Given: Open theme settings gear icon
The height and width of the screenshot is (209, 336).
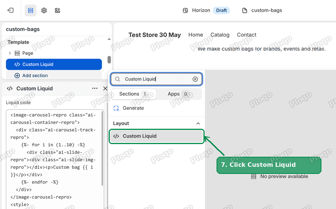Looking at the screenshot, I should tap(44, 10).
